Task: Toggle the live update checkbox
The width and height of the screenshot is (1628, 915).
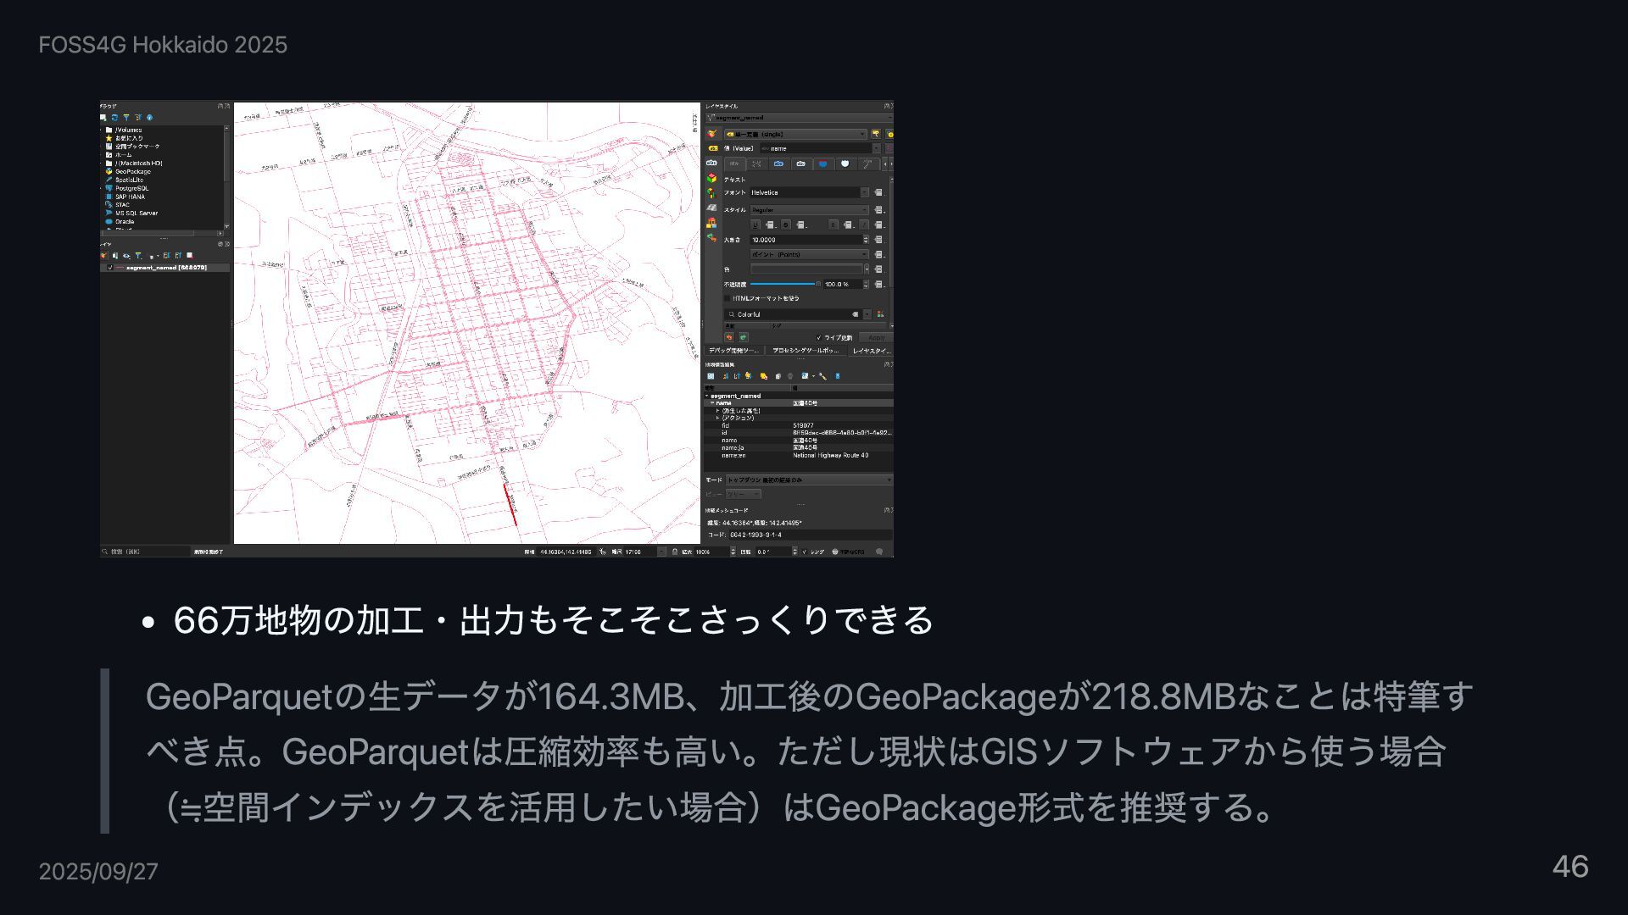Action: click(818, 337)
